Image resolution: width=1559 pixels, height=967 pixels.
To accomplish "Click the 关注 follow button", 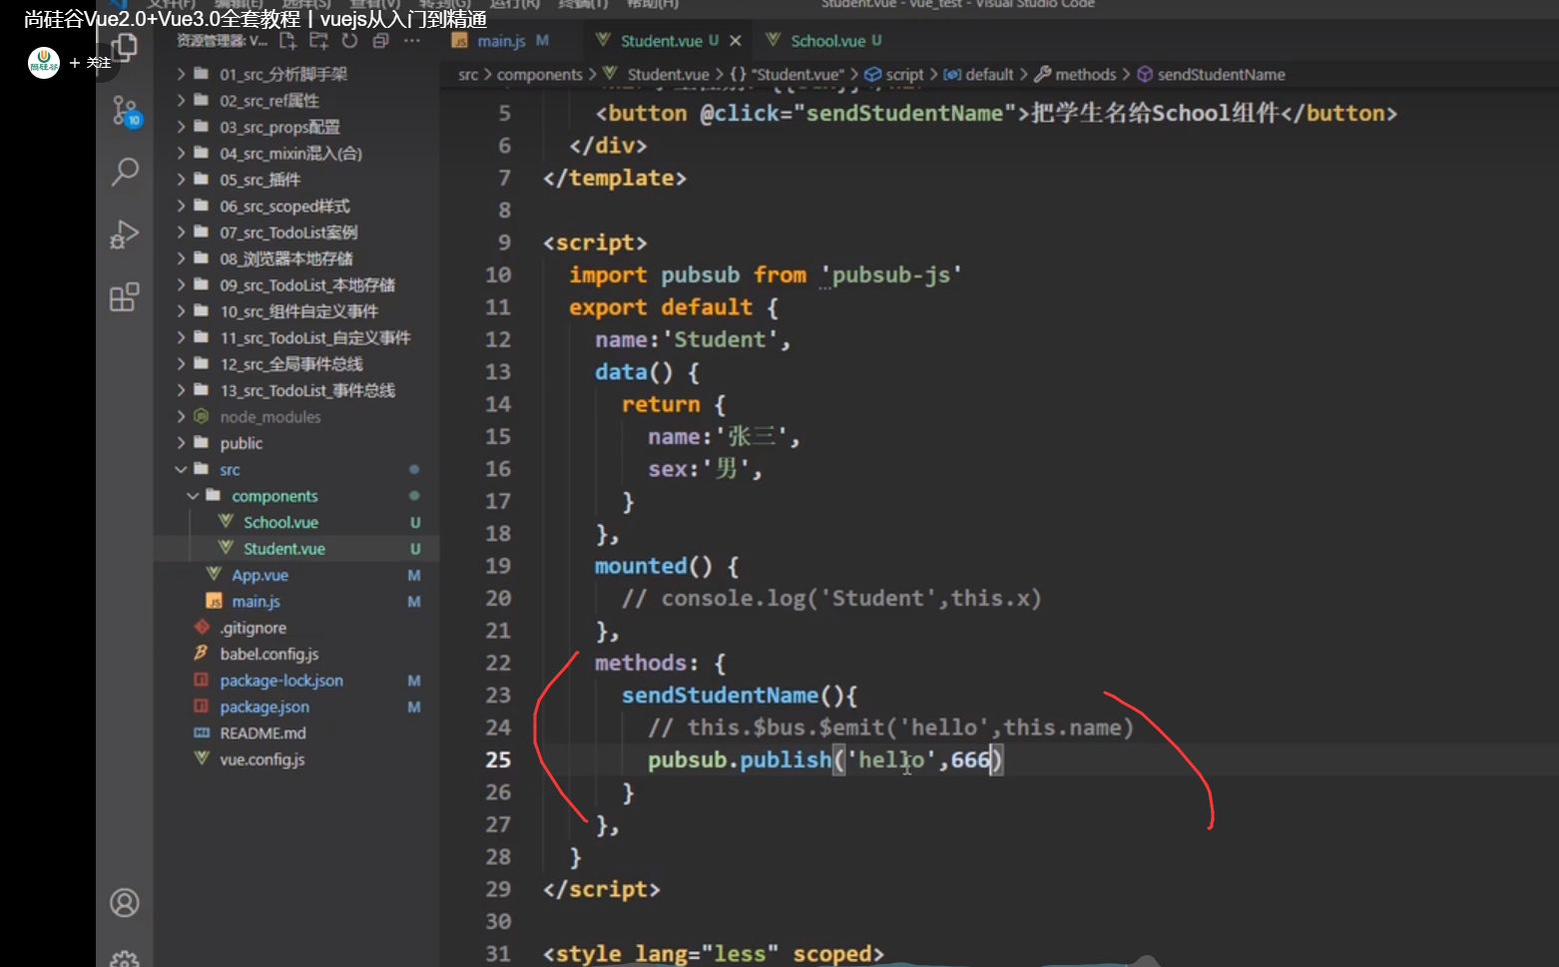I will click(x=90, y=63).
